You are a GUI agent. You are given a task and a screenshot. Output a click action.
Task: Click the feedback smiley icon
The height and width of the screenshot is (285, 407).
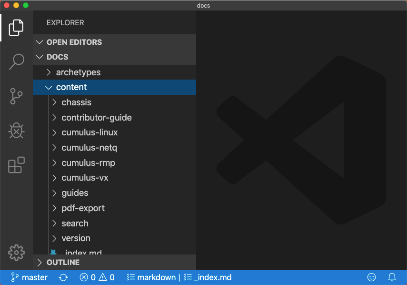[372, 277]
